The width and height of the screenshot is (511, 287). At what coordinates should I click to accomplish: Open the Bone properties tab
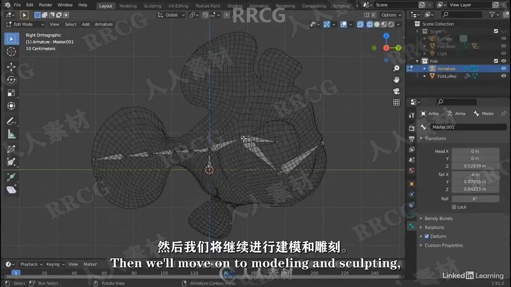412,226
